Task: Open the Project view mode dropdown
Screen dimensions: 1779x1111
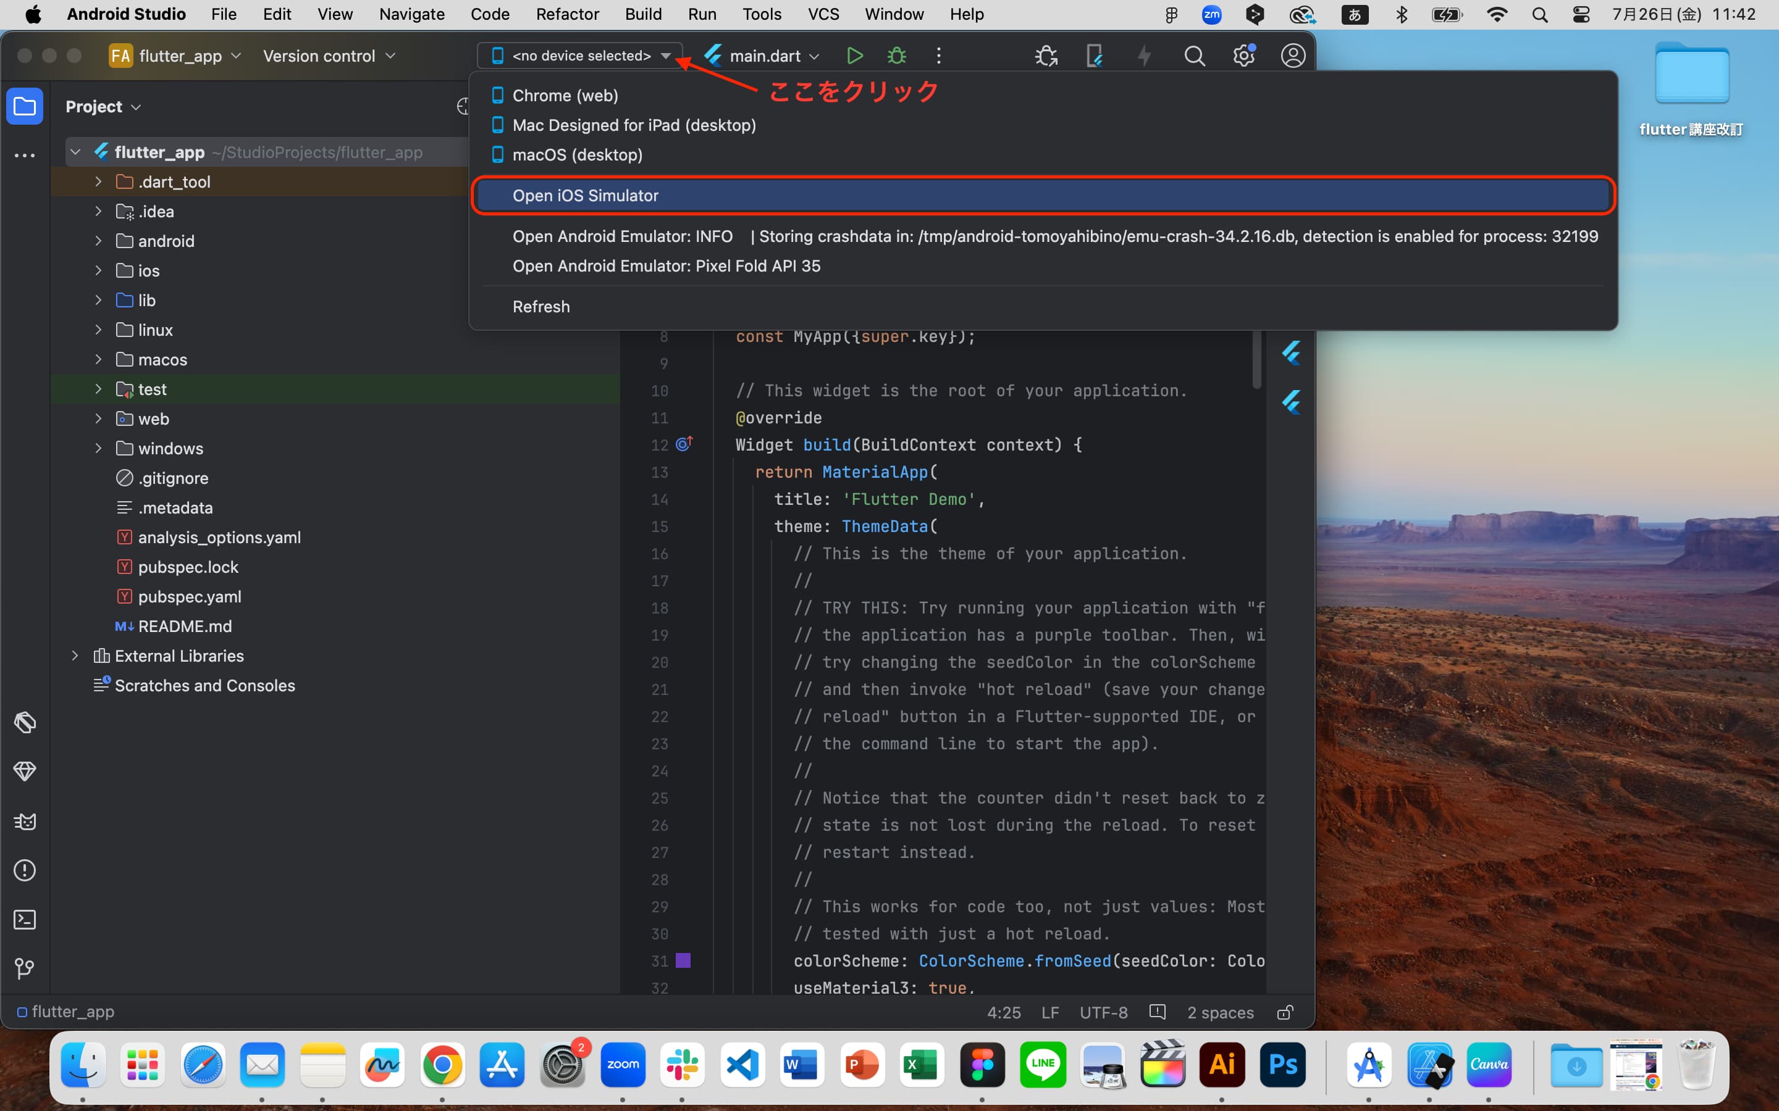Action: [103, 107]
